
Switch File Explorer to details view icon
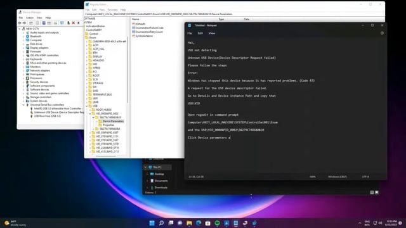point(372,193)
